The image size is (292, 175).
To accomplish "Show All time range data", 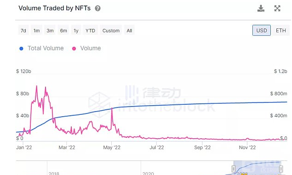I will point(129,30).
